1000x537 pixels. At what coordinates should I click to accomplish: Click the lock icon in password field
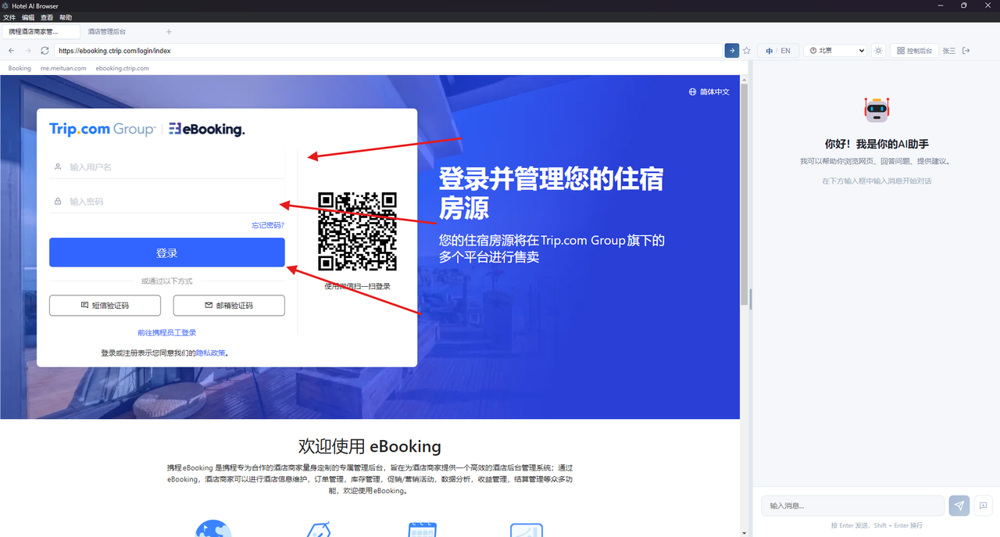pyautogui.click(x=58, y=201)
